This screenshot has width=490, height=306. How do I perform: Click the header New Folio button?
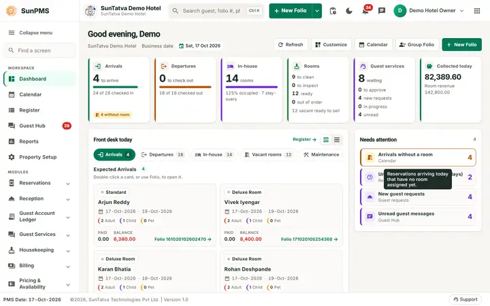291,11
